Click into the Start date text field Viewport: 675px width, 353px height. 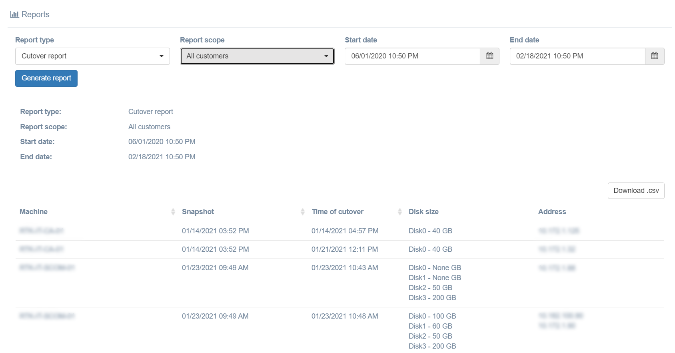412,56
